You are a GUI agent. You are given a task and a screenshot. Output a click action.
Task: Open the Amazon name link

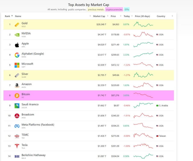point(27,84)
